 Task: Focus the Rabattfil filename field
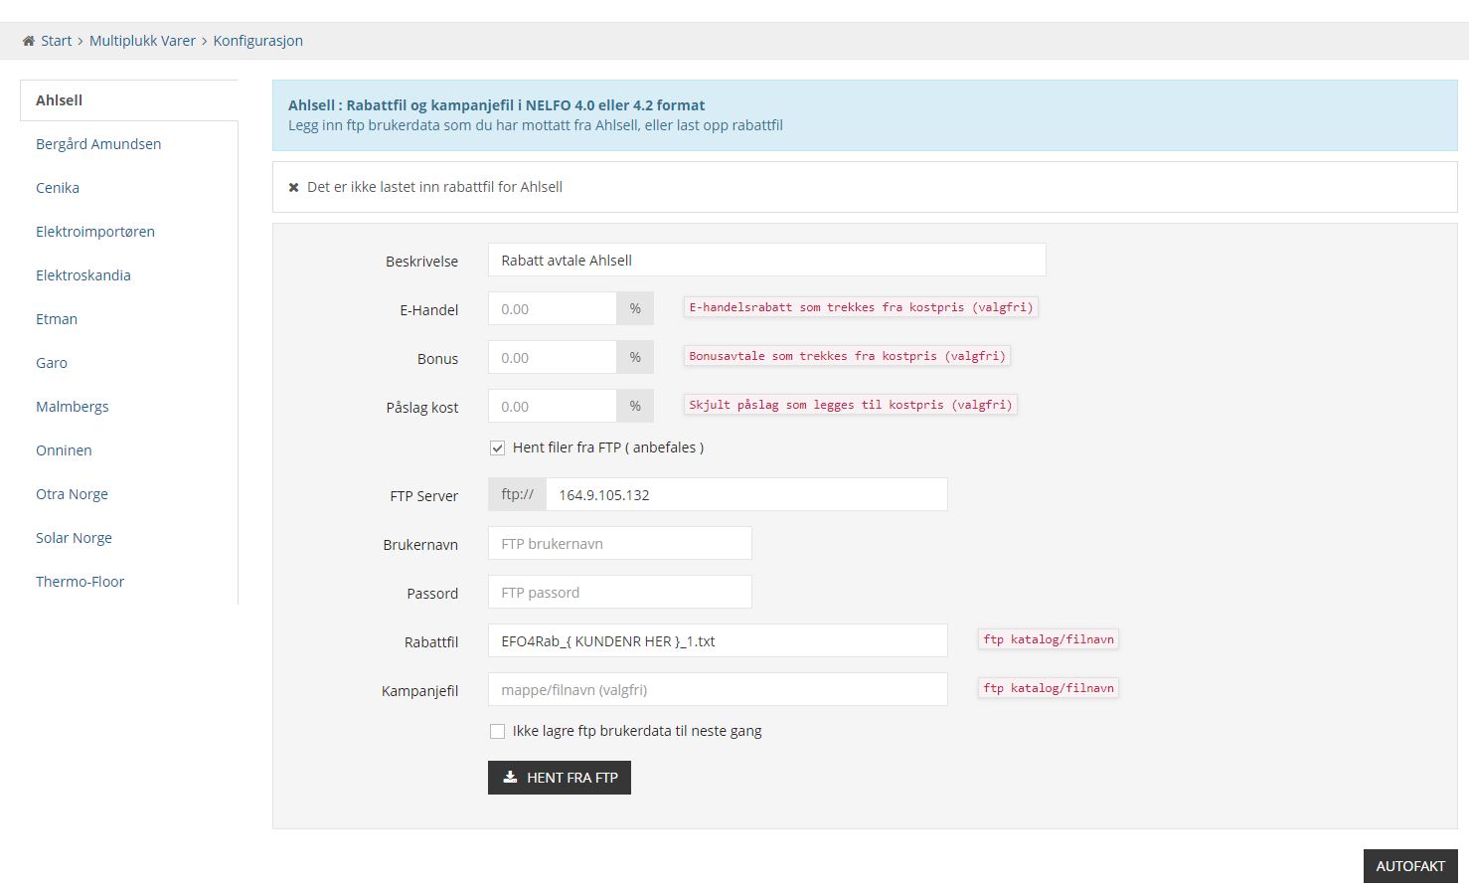point(718,641)
